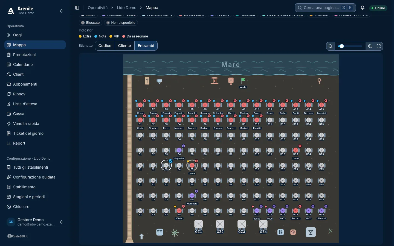The image size is (394, 246).
Task: Open the Lista d'attesa section
Action: pos(35,104)
